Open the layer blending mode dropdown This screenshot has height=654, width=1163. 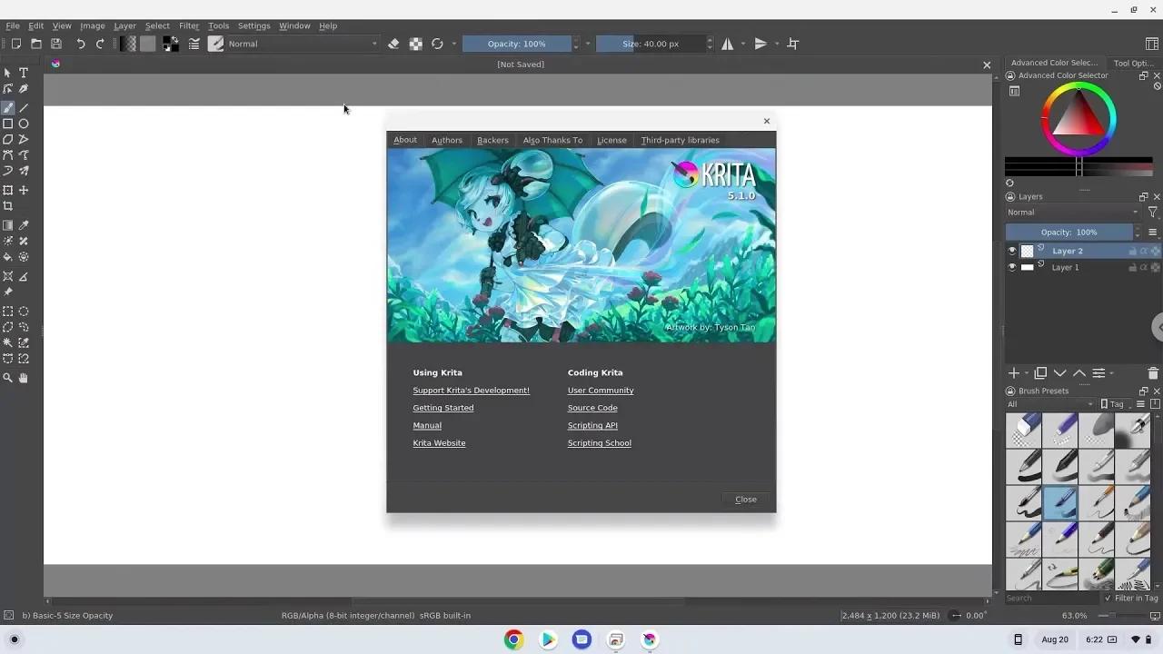pos(1072,212)
